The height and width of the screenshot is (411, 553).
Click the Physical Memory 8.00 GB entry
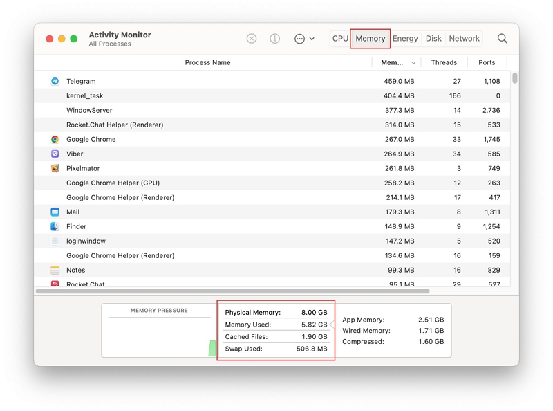pos(276,313)
